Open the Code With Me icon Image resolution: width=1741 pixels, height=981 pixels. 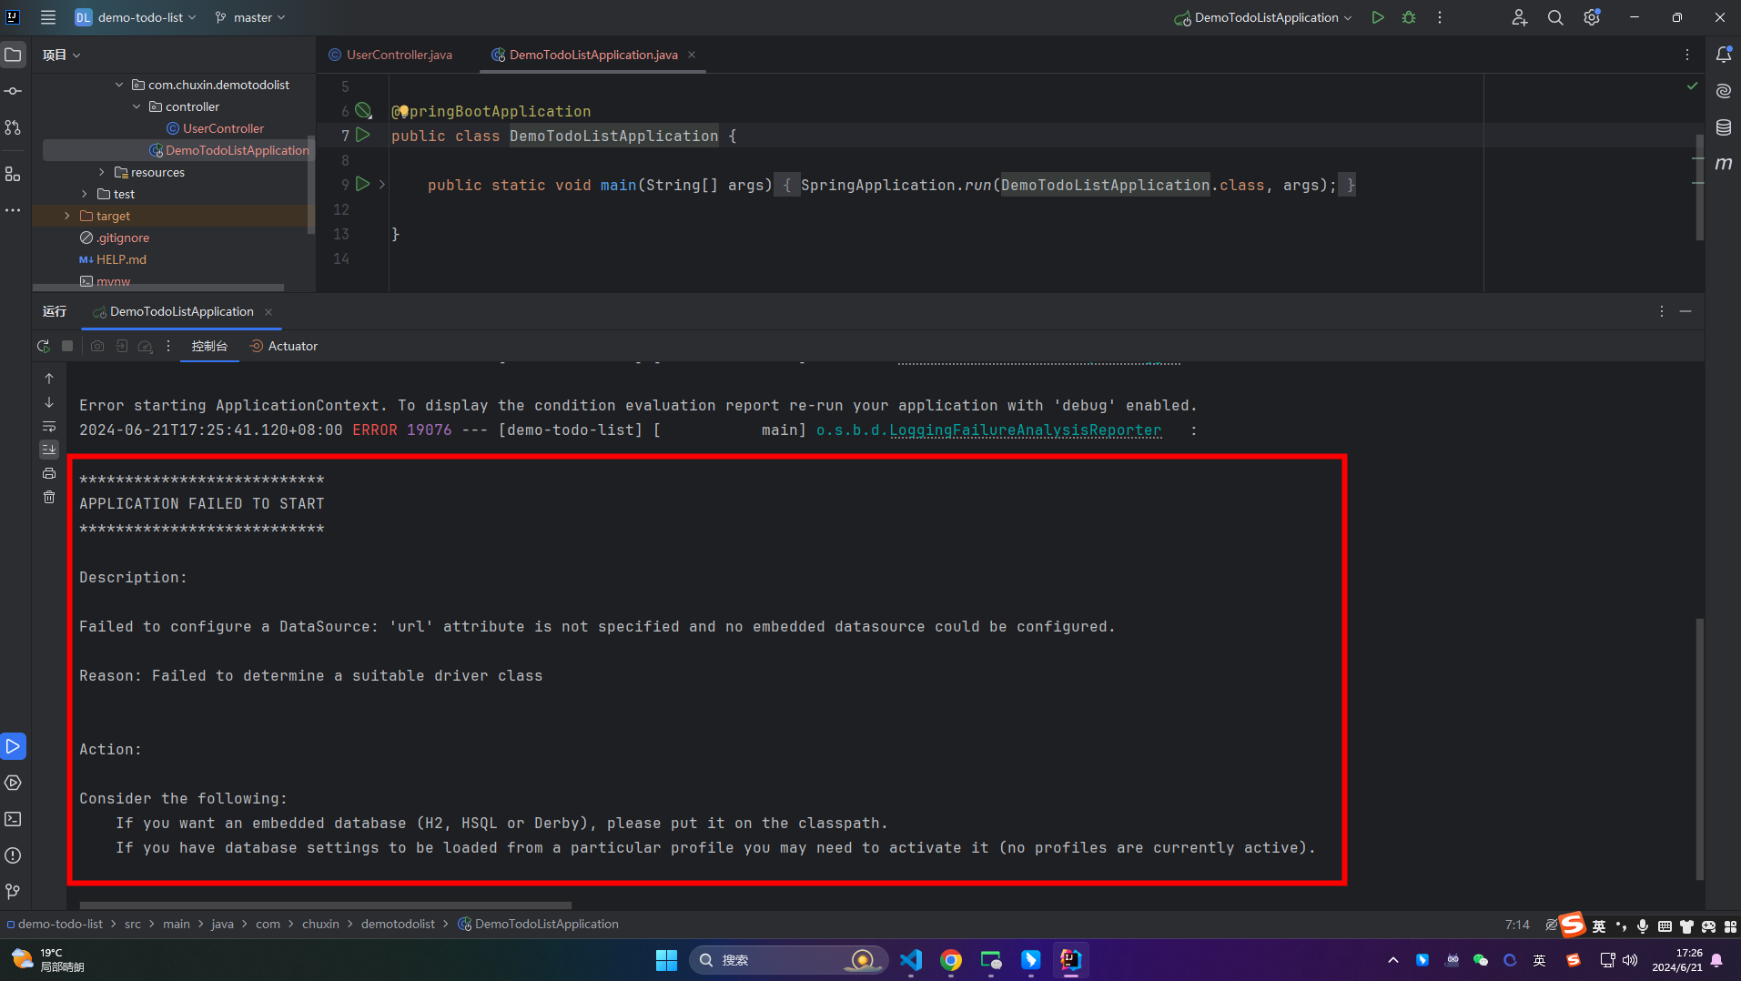coord(1519,17)
